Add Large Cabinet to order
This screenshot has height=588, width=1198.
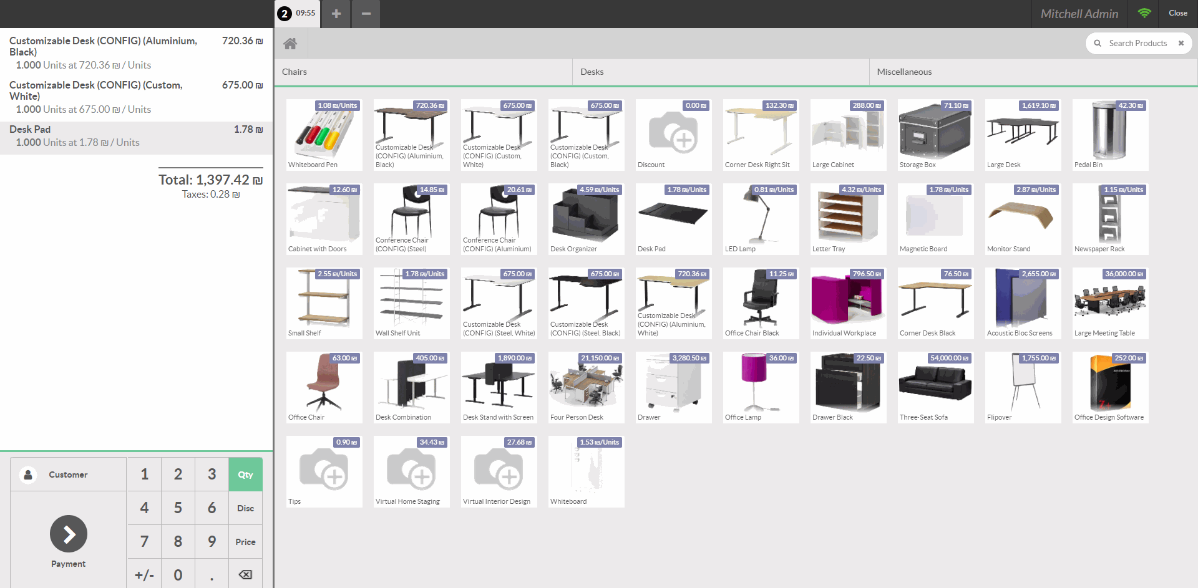point(849,135)
